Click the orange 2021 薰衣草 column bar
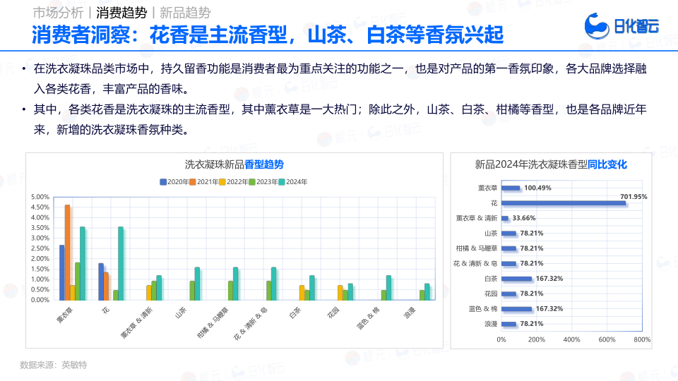678x381 pixels. click(68, 253)
